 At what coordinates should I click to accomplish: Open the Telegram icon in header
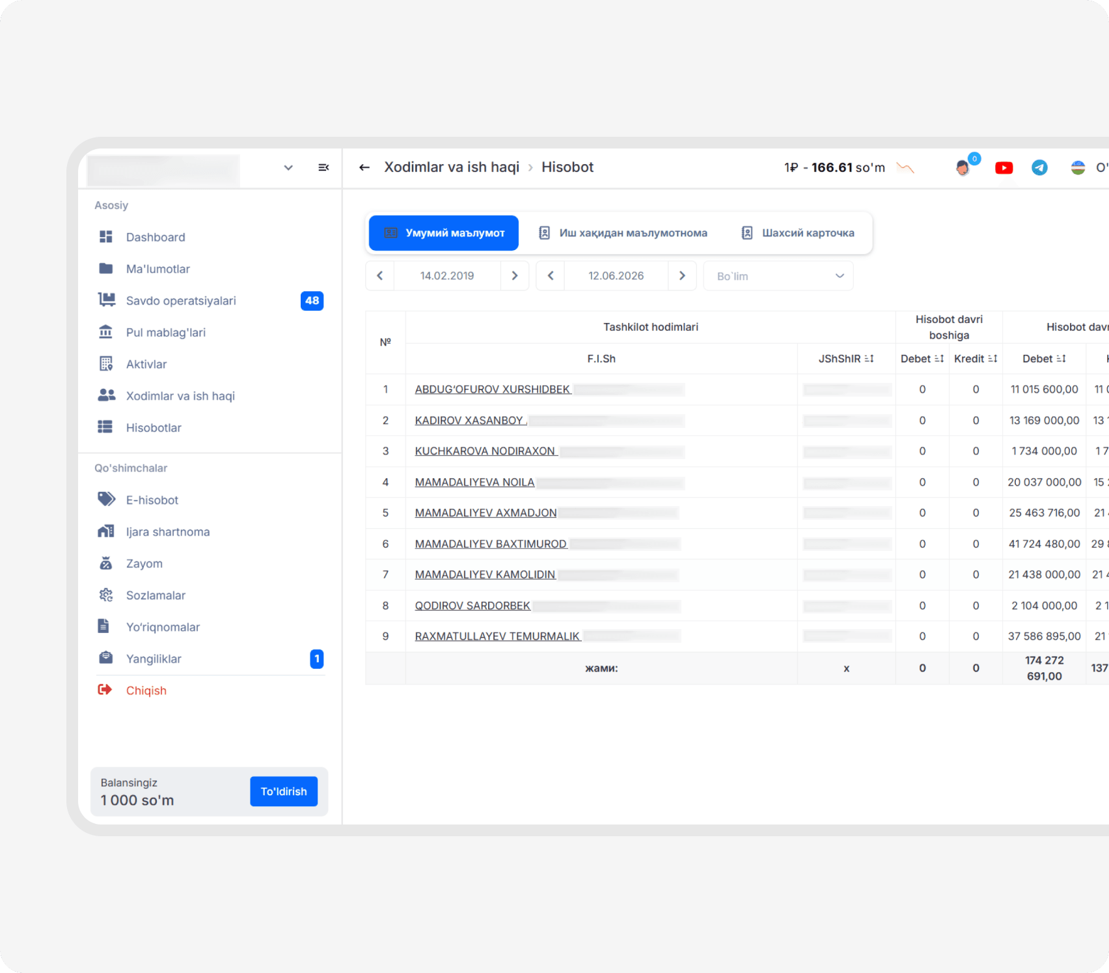click(1040, 168)
